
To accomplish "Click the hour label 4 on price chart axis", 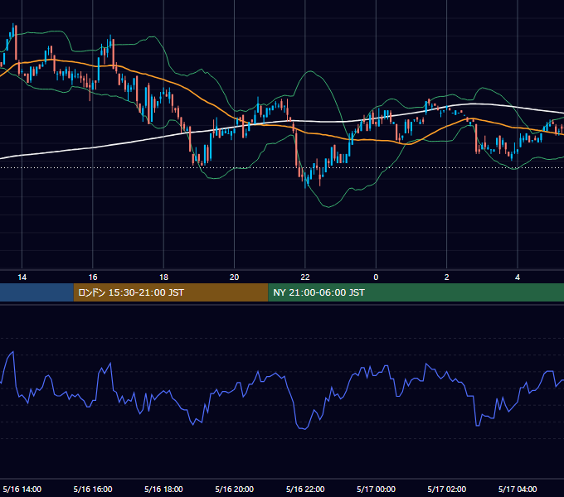I will pyautogui.click(x=518, y=277).
